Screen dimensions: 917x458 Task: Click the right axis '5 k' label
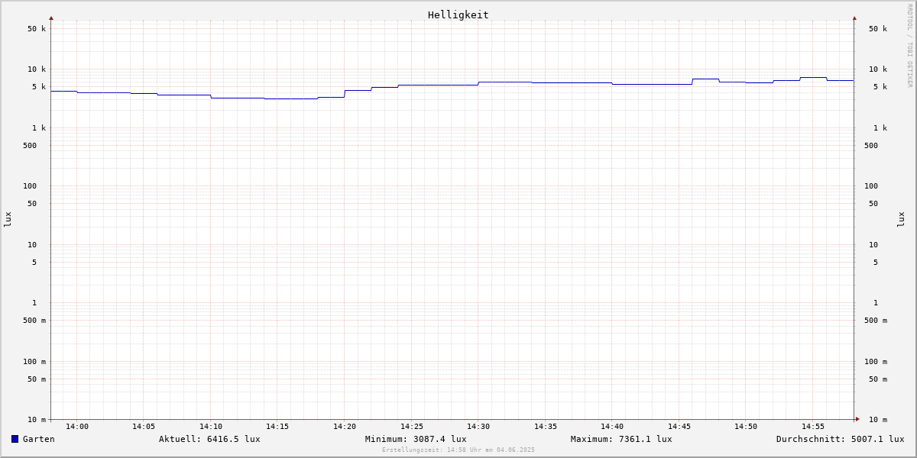pyautogui.click(x=880, y=87)
